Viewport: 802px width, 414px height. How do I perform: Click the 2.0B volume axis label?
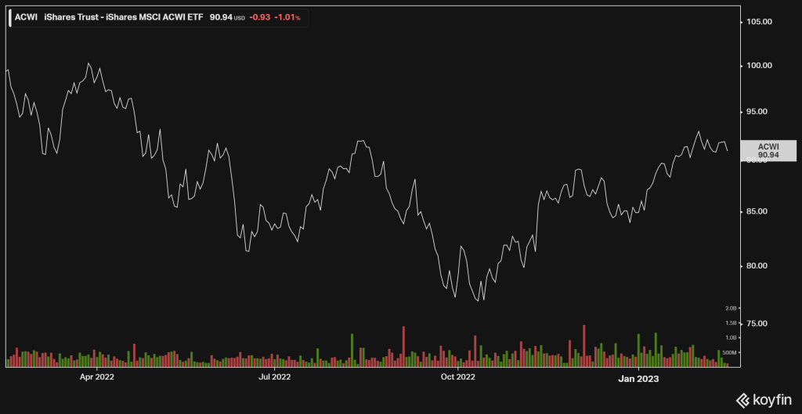(x=730, y=308)
